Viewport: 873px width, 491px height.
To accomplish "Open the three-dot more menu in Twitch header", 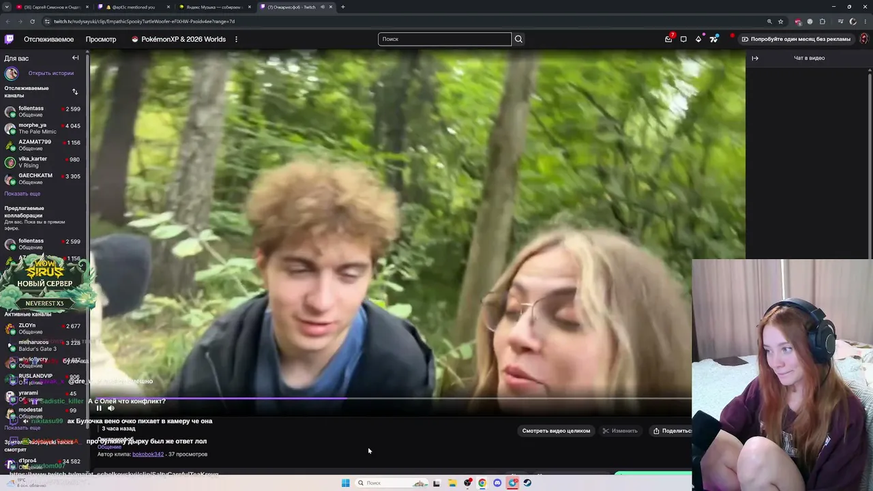I will [236, 40].
